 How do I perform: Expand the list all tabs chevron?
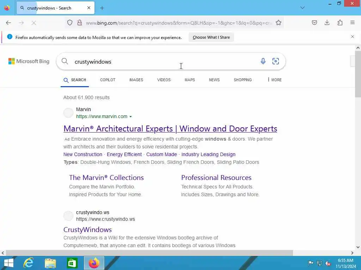302,8
